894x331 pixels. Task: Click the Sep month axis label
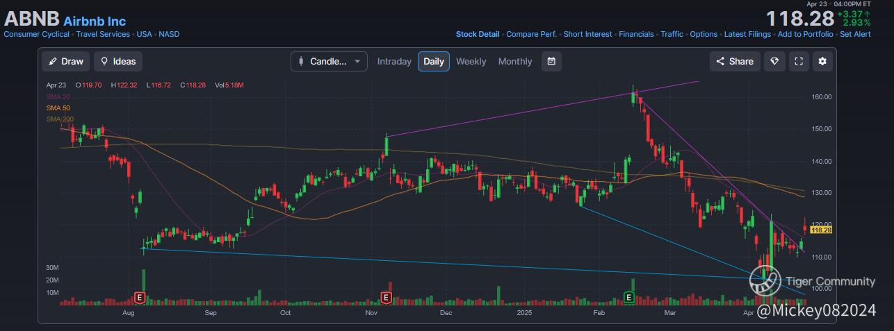click(x=211, y=313)
